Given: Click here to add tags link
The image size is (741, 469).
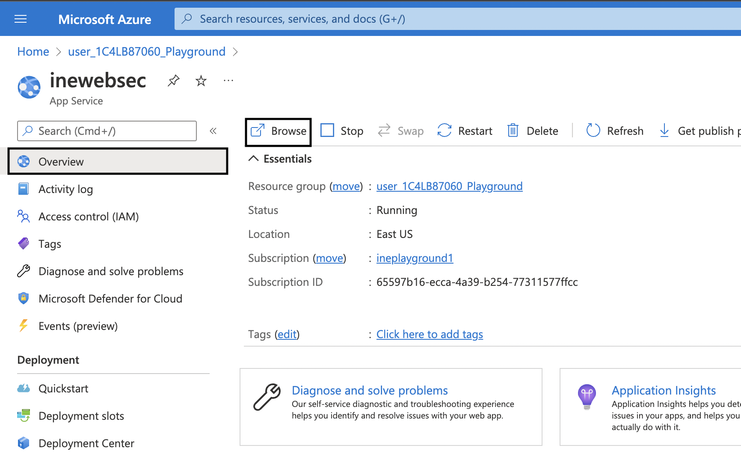Looking at the screenshot, I should point(430,334).
